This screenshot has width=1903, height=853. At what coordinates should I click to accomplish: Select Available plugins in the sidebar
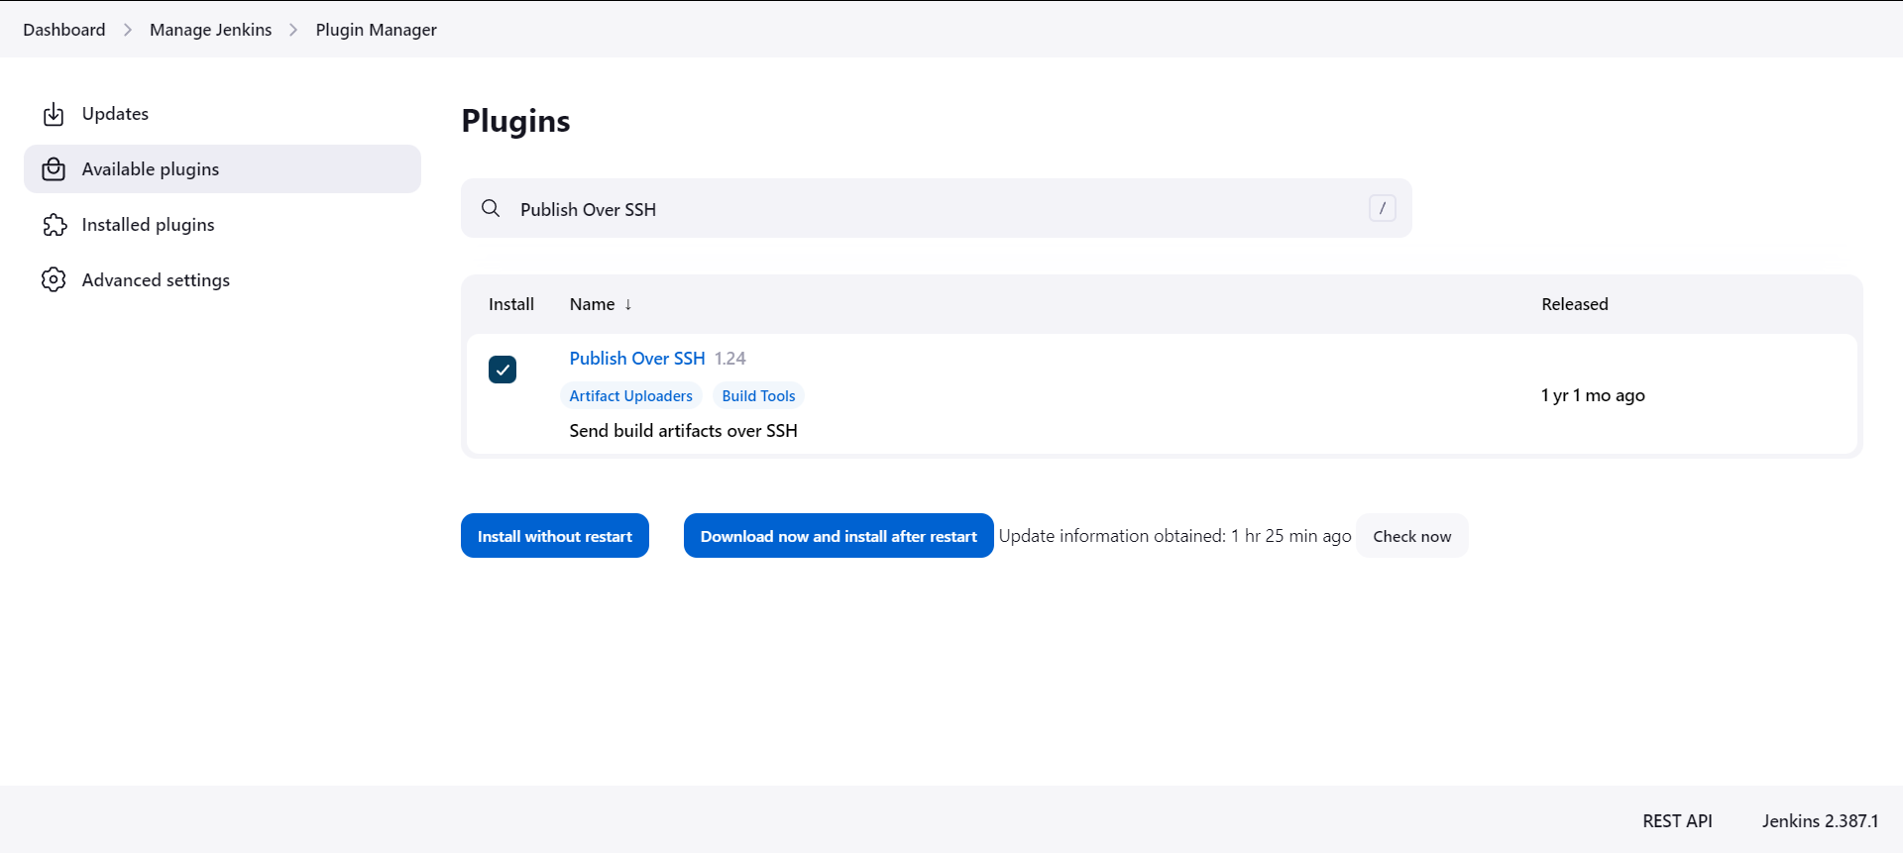pos(222,169)
